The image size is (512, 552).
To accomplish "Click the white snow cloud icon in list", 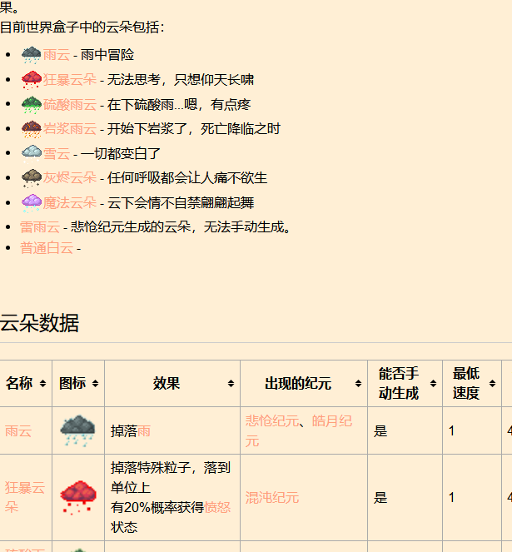I will (32, 153).
